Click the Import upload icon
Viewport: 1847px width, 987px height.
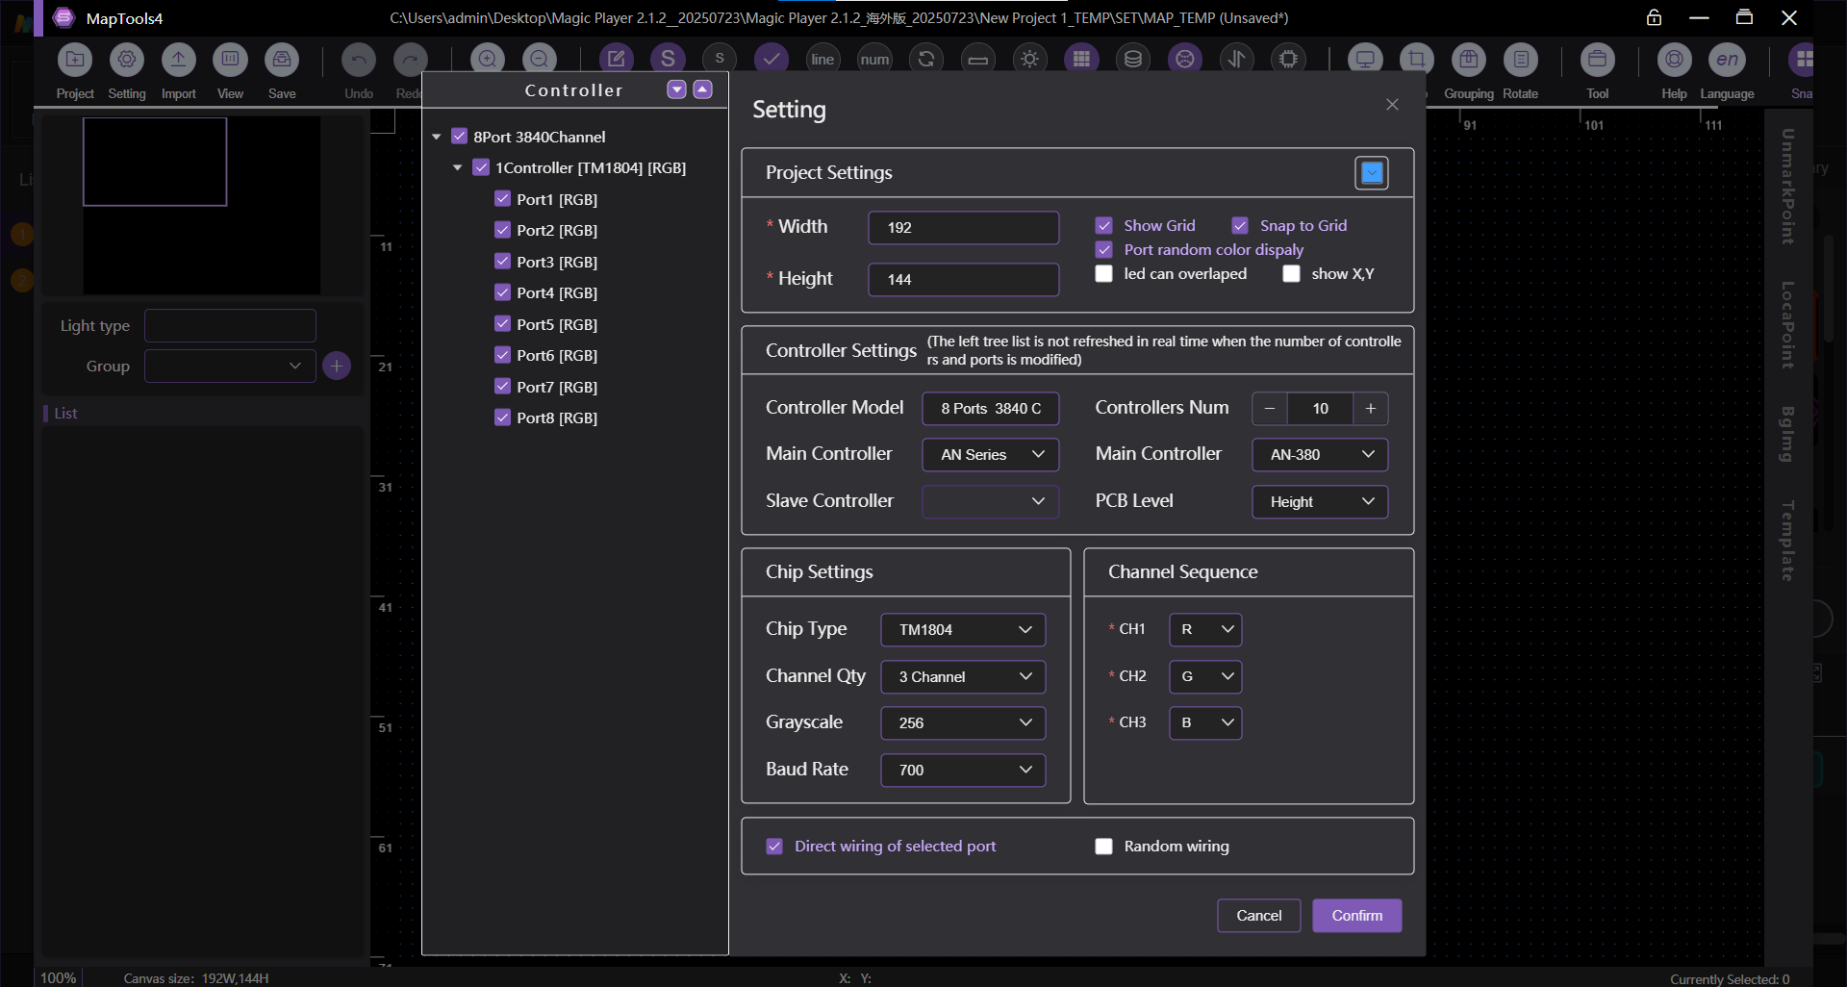pos(179,60)
